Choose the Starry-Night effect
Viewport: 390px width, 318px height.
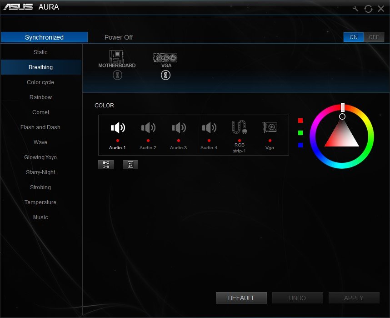[40, 172]
